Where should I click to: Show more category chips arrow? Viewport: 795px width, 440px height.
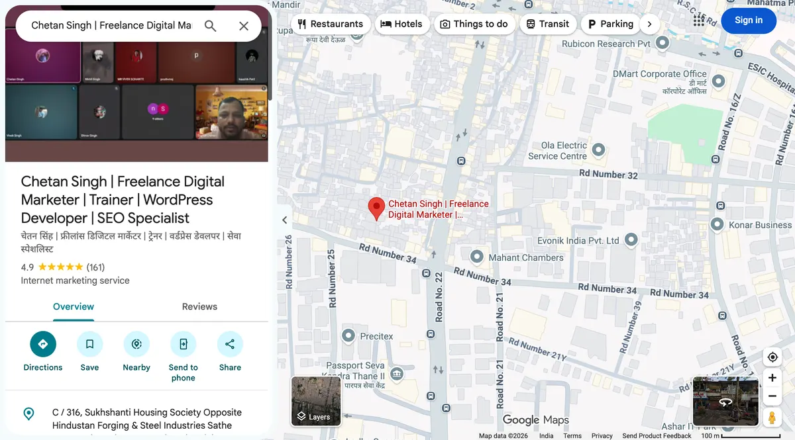coord(649,24)
